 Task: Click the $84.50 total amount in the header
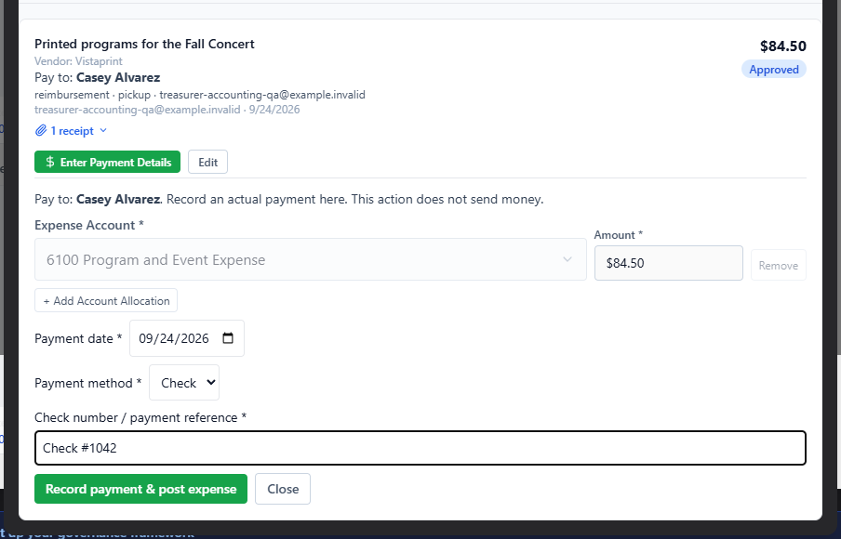[x=782, y=46]
